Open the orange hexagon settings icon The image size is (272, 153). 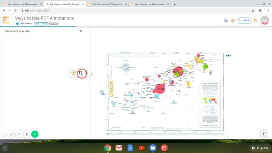point(233,20)
